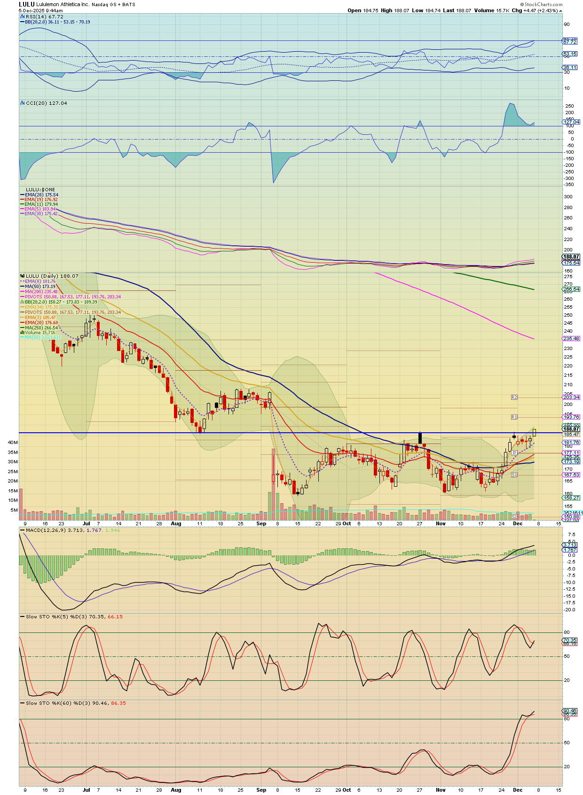
Task: Click the 235.48 MA(200) axis label
Action: [571, 338]
